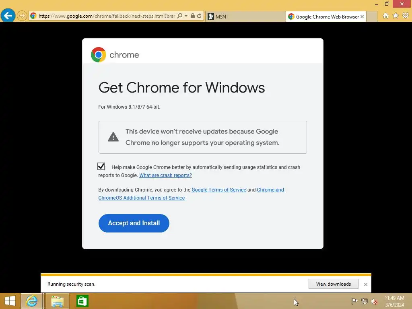Screen dimensions: 412x309
Task: Click the Chrome logo in dialog header
Action: click(x=99, y=55)
